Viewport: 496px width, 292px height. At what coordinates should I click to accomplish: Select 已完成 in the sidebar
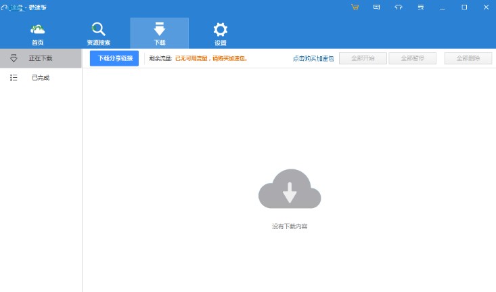(41, 78)
